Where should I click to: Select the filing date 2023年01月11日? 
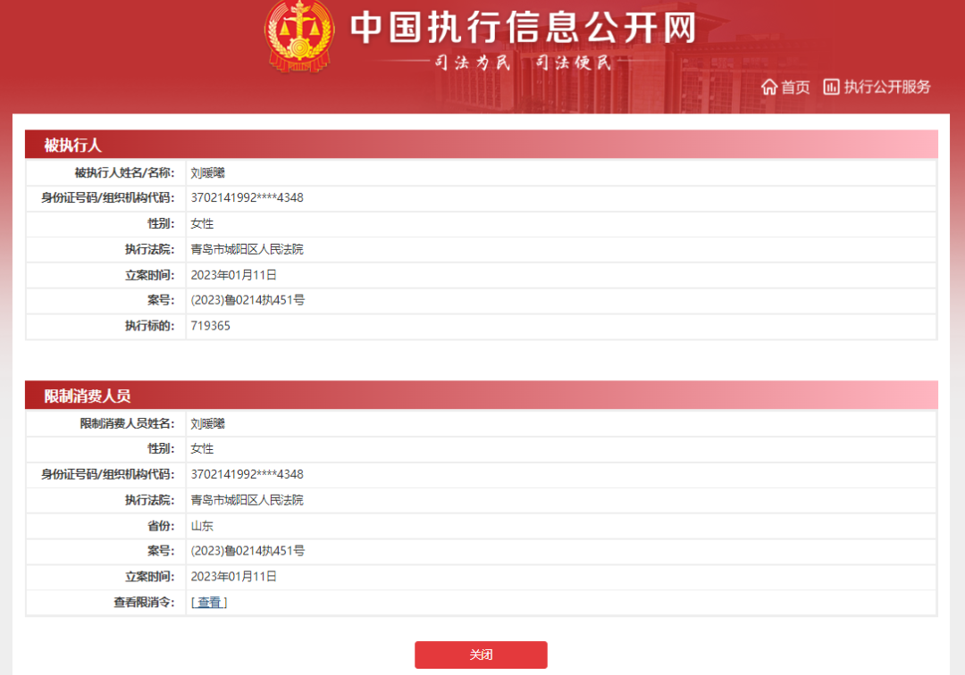coord(234,275)
